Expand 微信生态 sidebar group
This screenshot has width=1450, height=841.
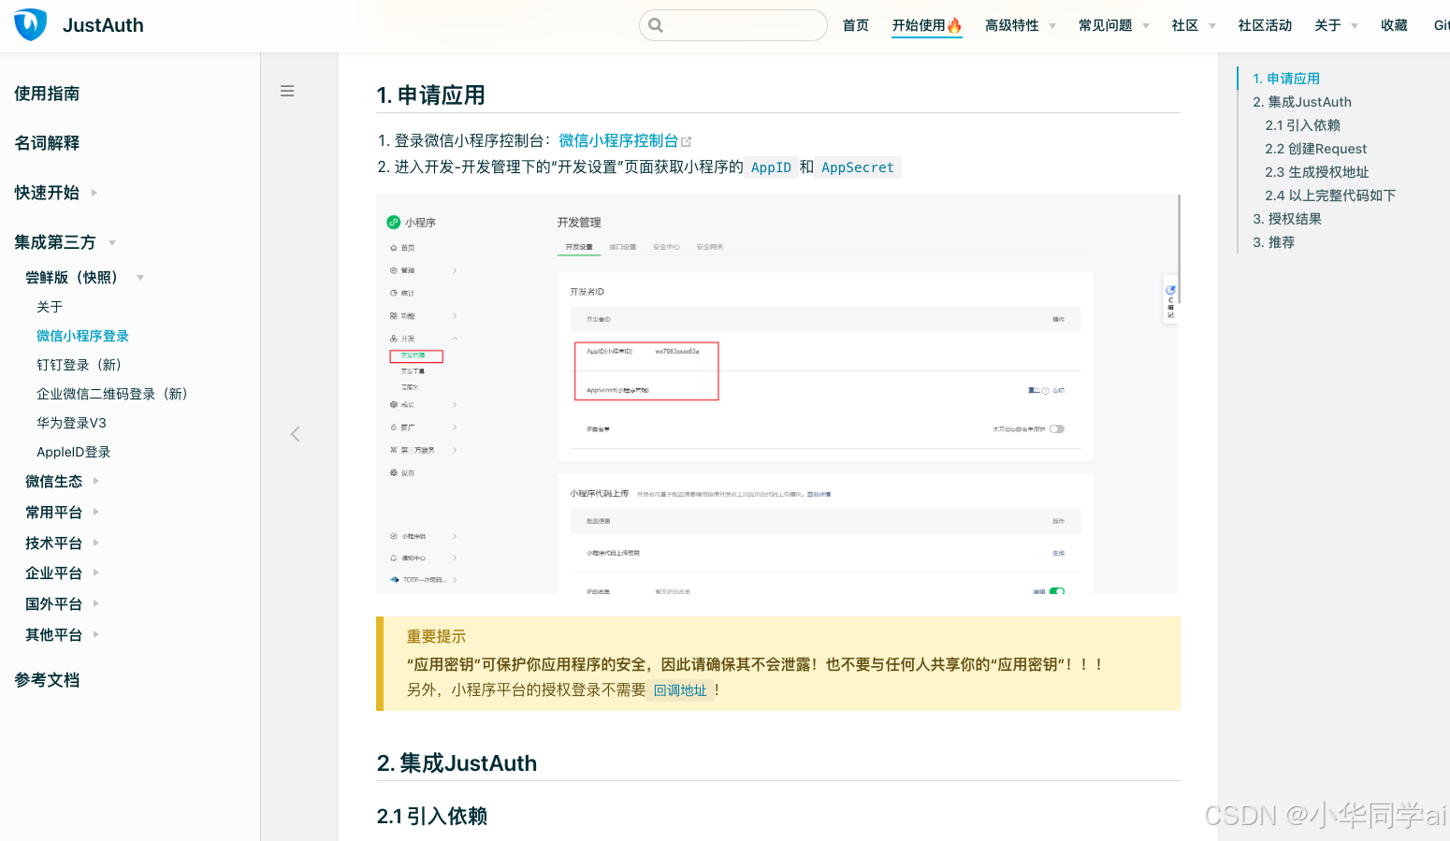[x=62, y=482]
